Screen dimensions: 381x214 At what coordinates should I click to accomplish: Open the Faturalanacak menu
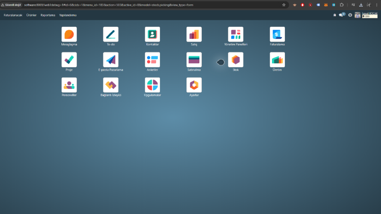[x=13, y=15]
